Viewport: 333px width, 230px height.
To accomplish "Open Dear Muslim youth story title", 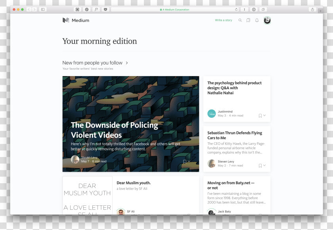I will [x=134, y=183].
